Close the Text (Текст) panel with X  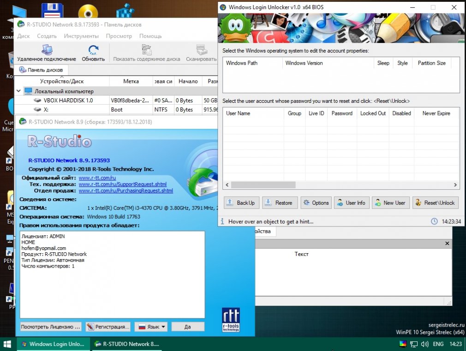447,244
